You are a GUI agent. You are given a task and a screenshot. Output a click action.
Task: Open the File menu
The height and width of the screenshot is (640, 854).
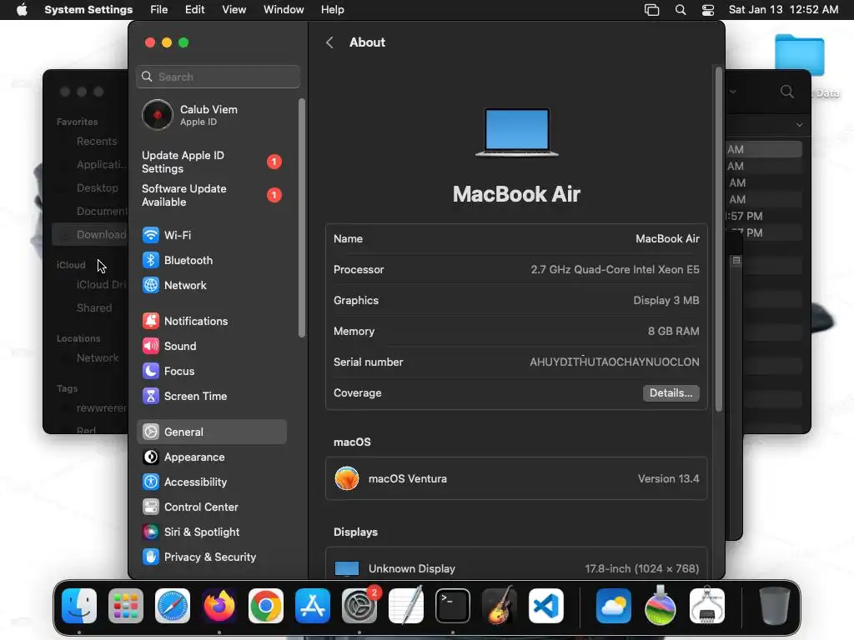[x=159, y=10]
